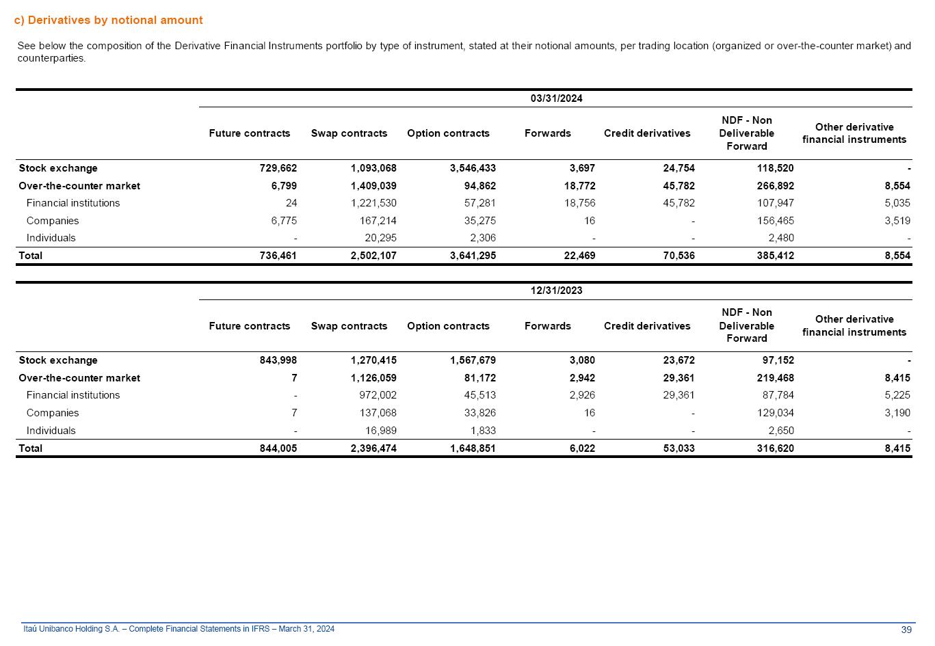Click the Itaú Unibanco Holding footer text

(179, 629)
